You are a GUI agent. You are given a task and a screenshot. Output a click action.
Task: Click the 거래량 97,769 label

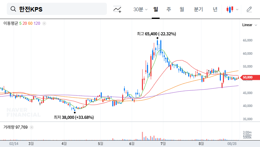point(15,127)
